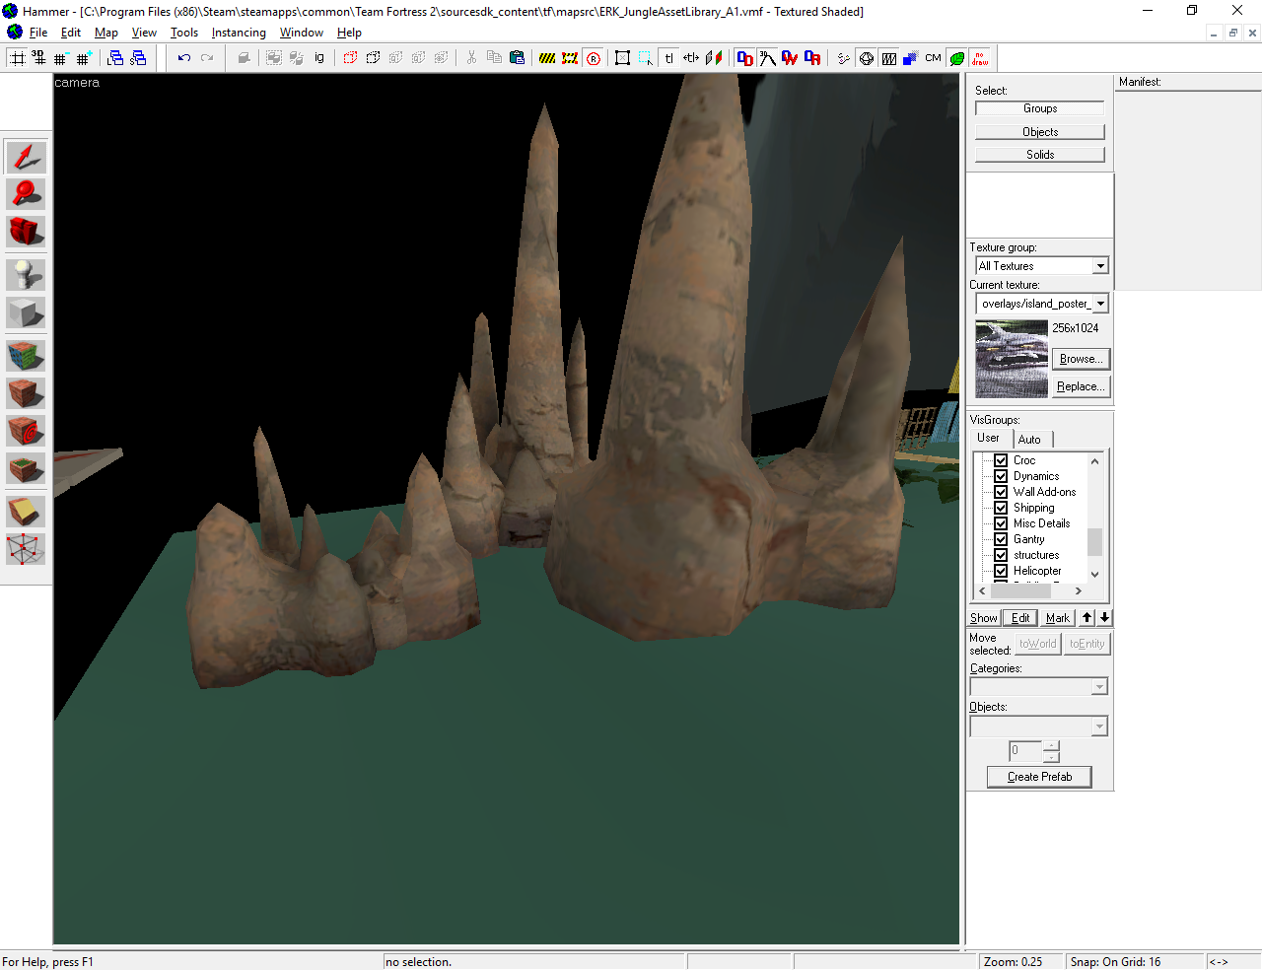1262x970 pixels.
Task: Click the no draw toolbar button
Action: click(980, 58)
